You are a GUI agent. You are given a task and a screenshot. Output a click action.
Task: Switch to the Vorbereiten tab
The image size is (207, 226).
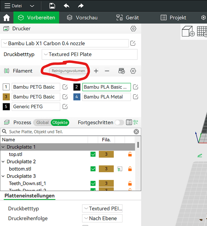(x=36, y=17)
